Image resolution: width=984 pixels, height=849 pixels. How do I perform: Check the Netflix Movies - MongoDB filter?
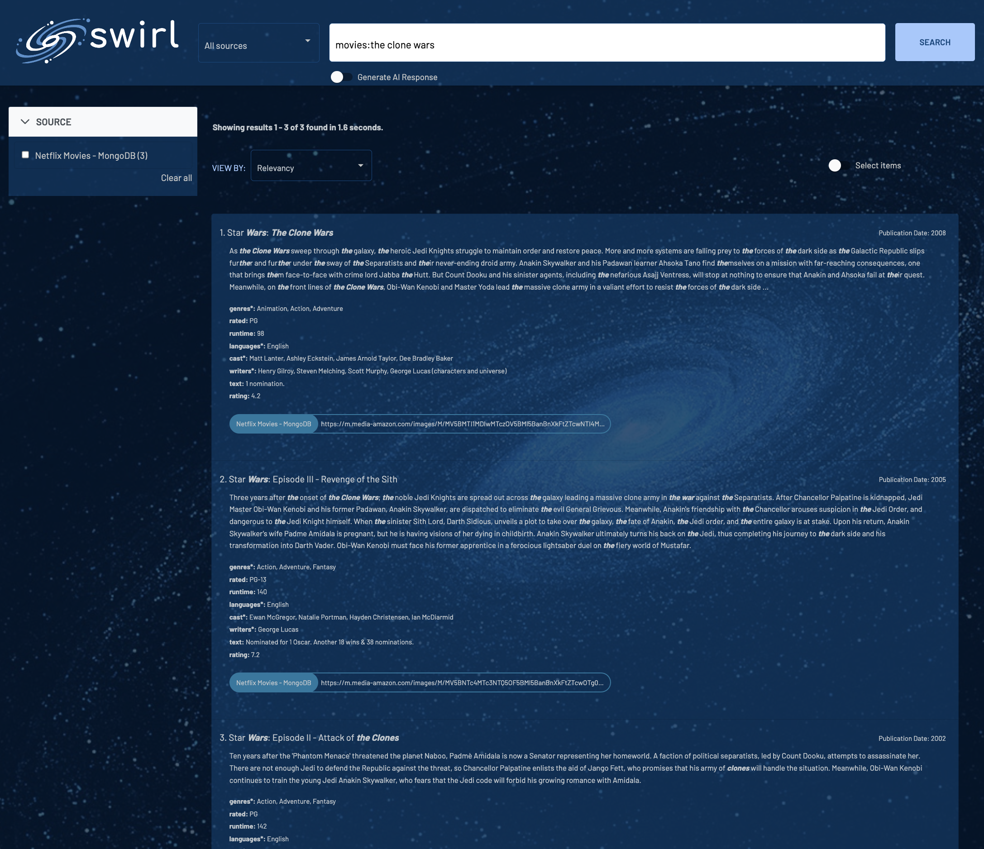[26, 155]
